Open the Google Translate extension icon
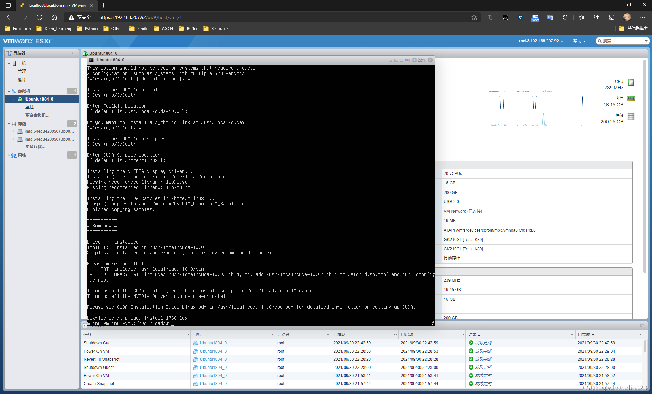Screen dimensions: 652x394 tap(550, 17)
